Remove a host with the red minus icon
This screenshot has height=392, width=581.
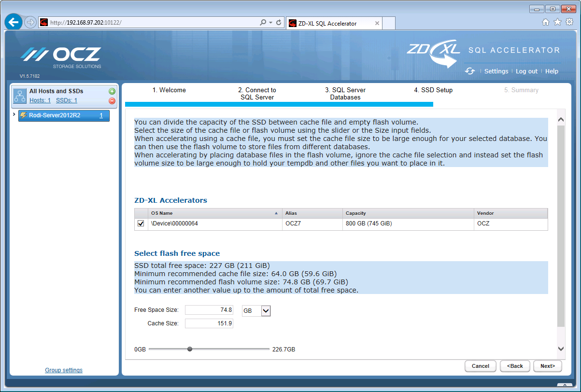[112, 101]
